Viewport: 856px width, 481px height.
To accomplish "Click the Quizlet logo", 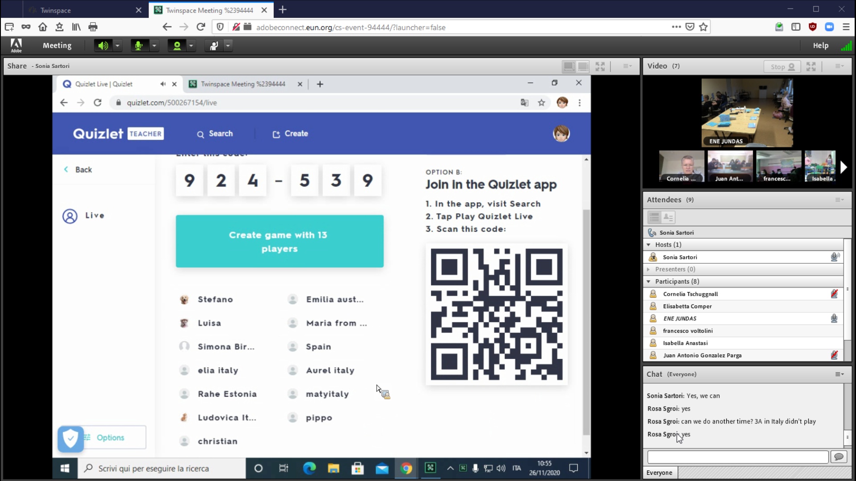I will click(98, 134).
